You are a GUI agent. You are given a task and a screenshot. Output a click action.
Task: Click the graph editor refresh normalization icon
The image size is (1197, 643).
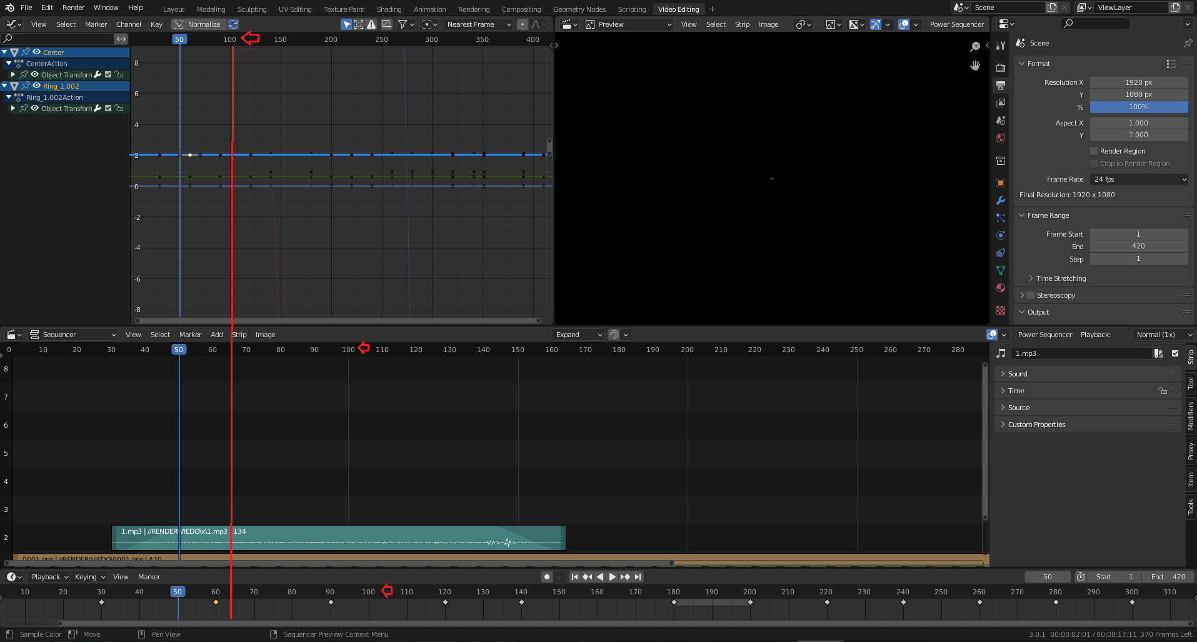pos(233,24)
